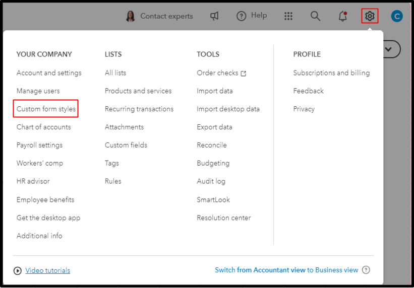Select Export data
The width and height of the screenshot is (414, 288).
click(x=214, y=127)
